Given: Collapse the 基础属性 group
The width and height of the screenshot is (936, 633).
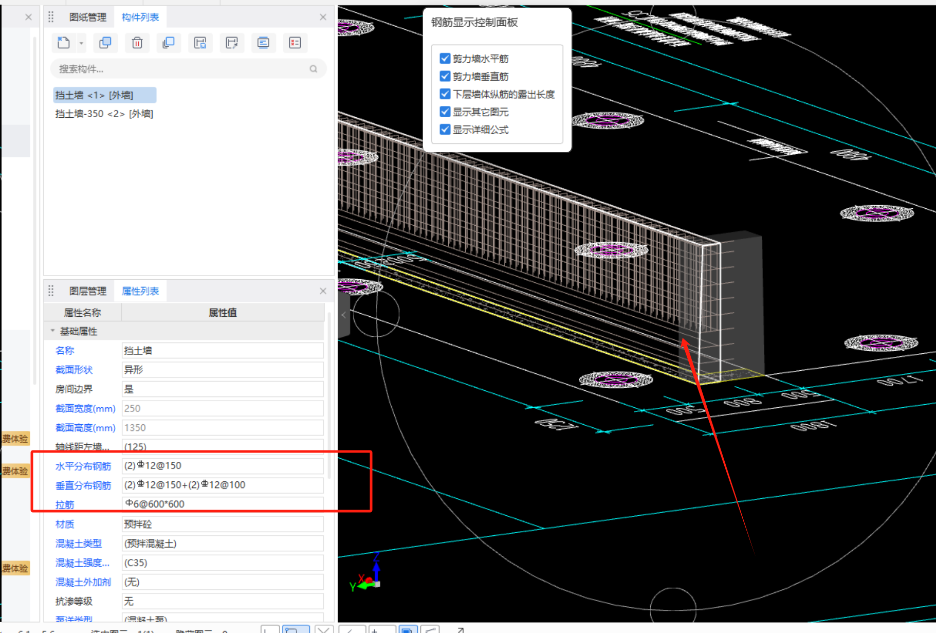Looking at the screenshot, I should (x=52, y=331).
